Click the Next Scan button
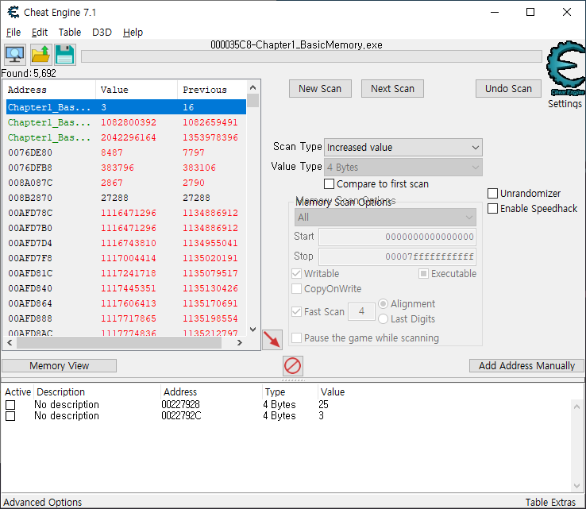The height and width of the screenshot is (509, 586). pos(392,89)
